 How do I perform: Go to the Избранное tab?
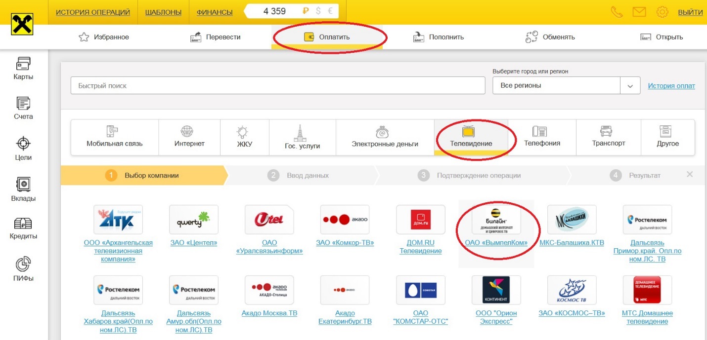tap(104, 37)
